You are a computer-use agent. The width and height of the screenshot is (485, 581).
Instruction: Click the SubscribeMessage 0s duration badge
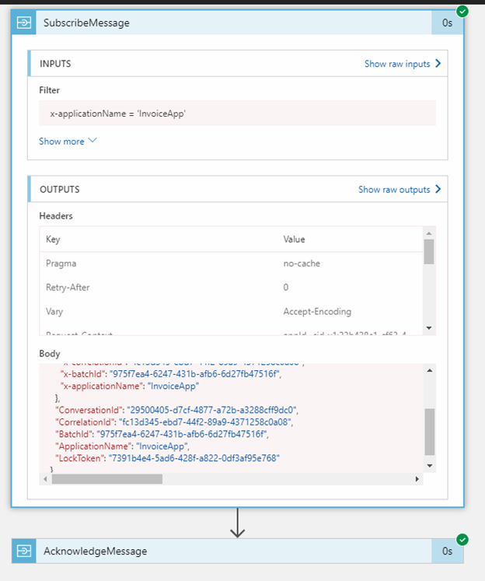pos(447,23)
